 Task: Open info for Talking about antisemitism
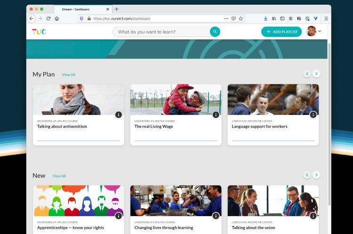(x=119, y=114)
